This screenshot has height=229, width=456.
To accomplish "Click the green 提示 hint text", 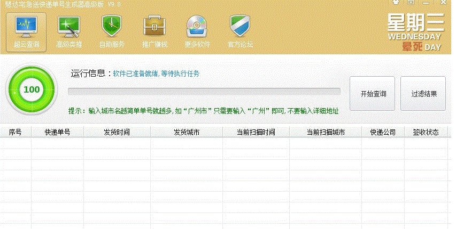I will (203, 111).
